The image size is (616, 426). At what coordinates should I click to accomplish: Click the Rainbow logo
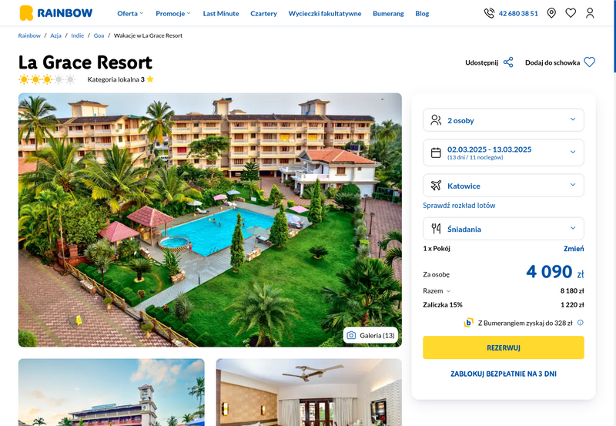pos(56,13)
